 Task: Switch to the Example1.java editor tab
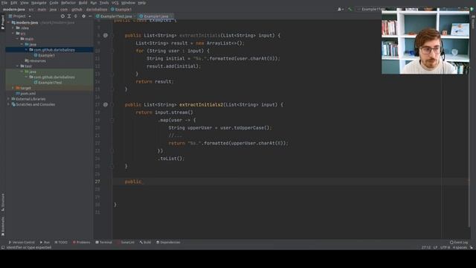[x=155, y=16]
